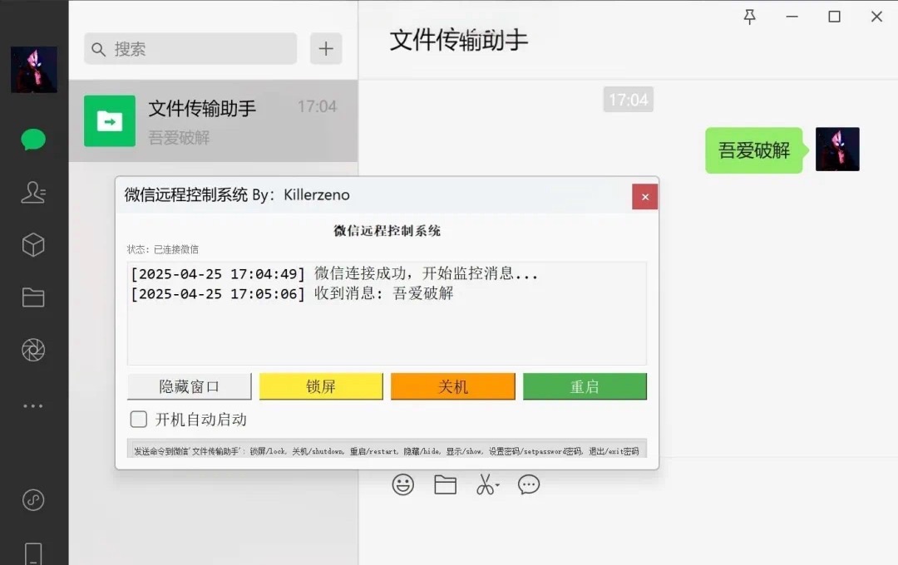Click the log line 收到消息: 吾爱破解
Image resolution: width=898 pixels, height=565 pixels.
pos(292,293)
